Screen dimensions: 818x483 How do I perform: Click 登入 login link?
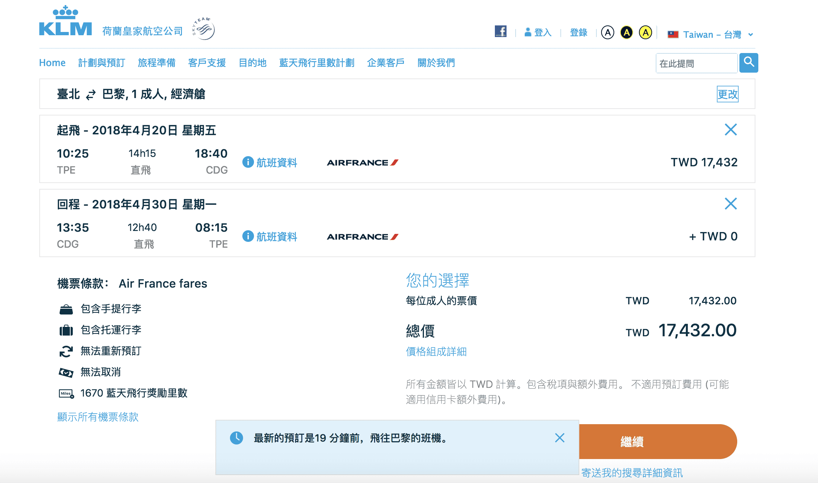click(x=543, y=33)
